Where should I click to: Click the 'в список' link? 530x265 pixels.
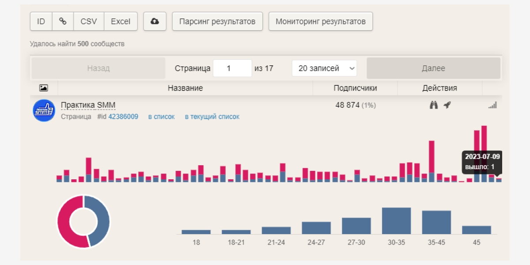pos(161,117)
